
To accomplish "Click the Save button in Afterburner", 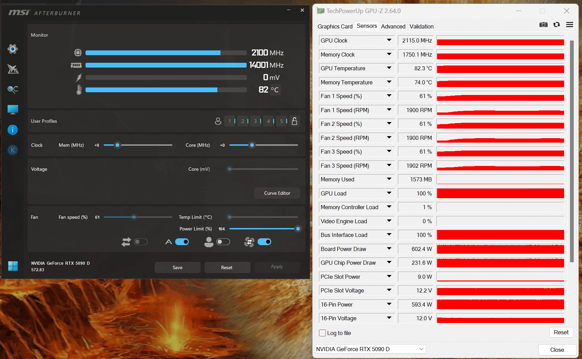I will (x=178, y=267).
